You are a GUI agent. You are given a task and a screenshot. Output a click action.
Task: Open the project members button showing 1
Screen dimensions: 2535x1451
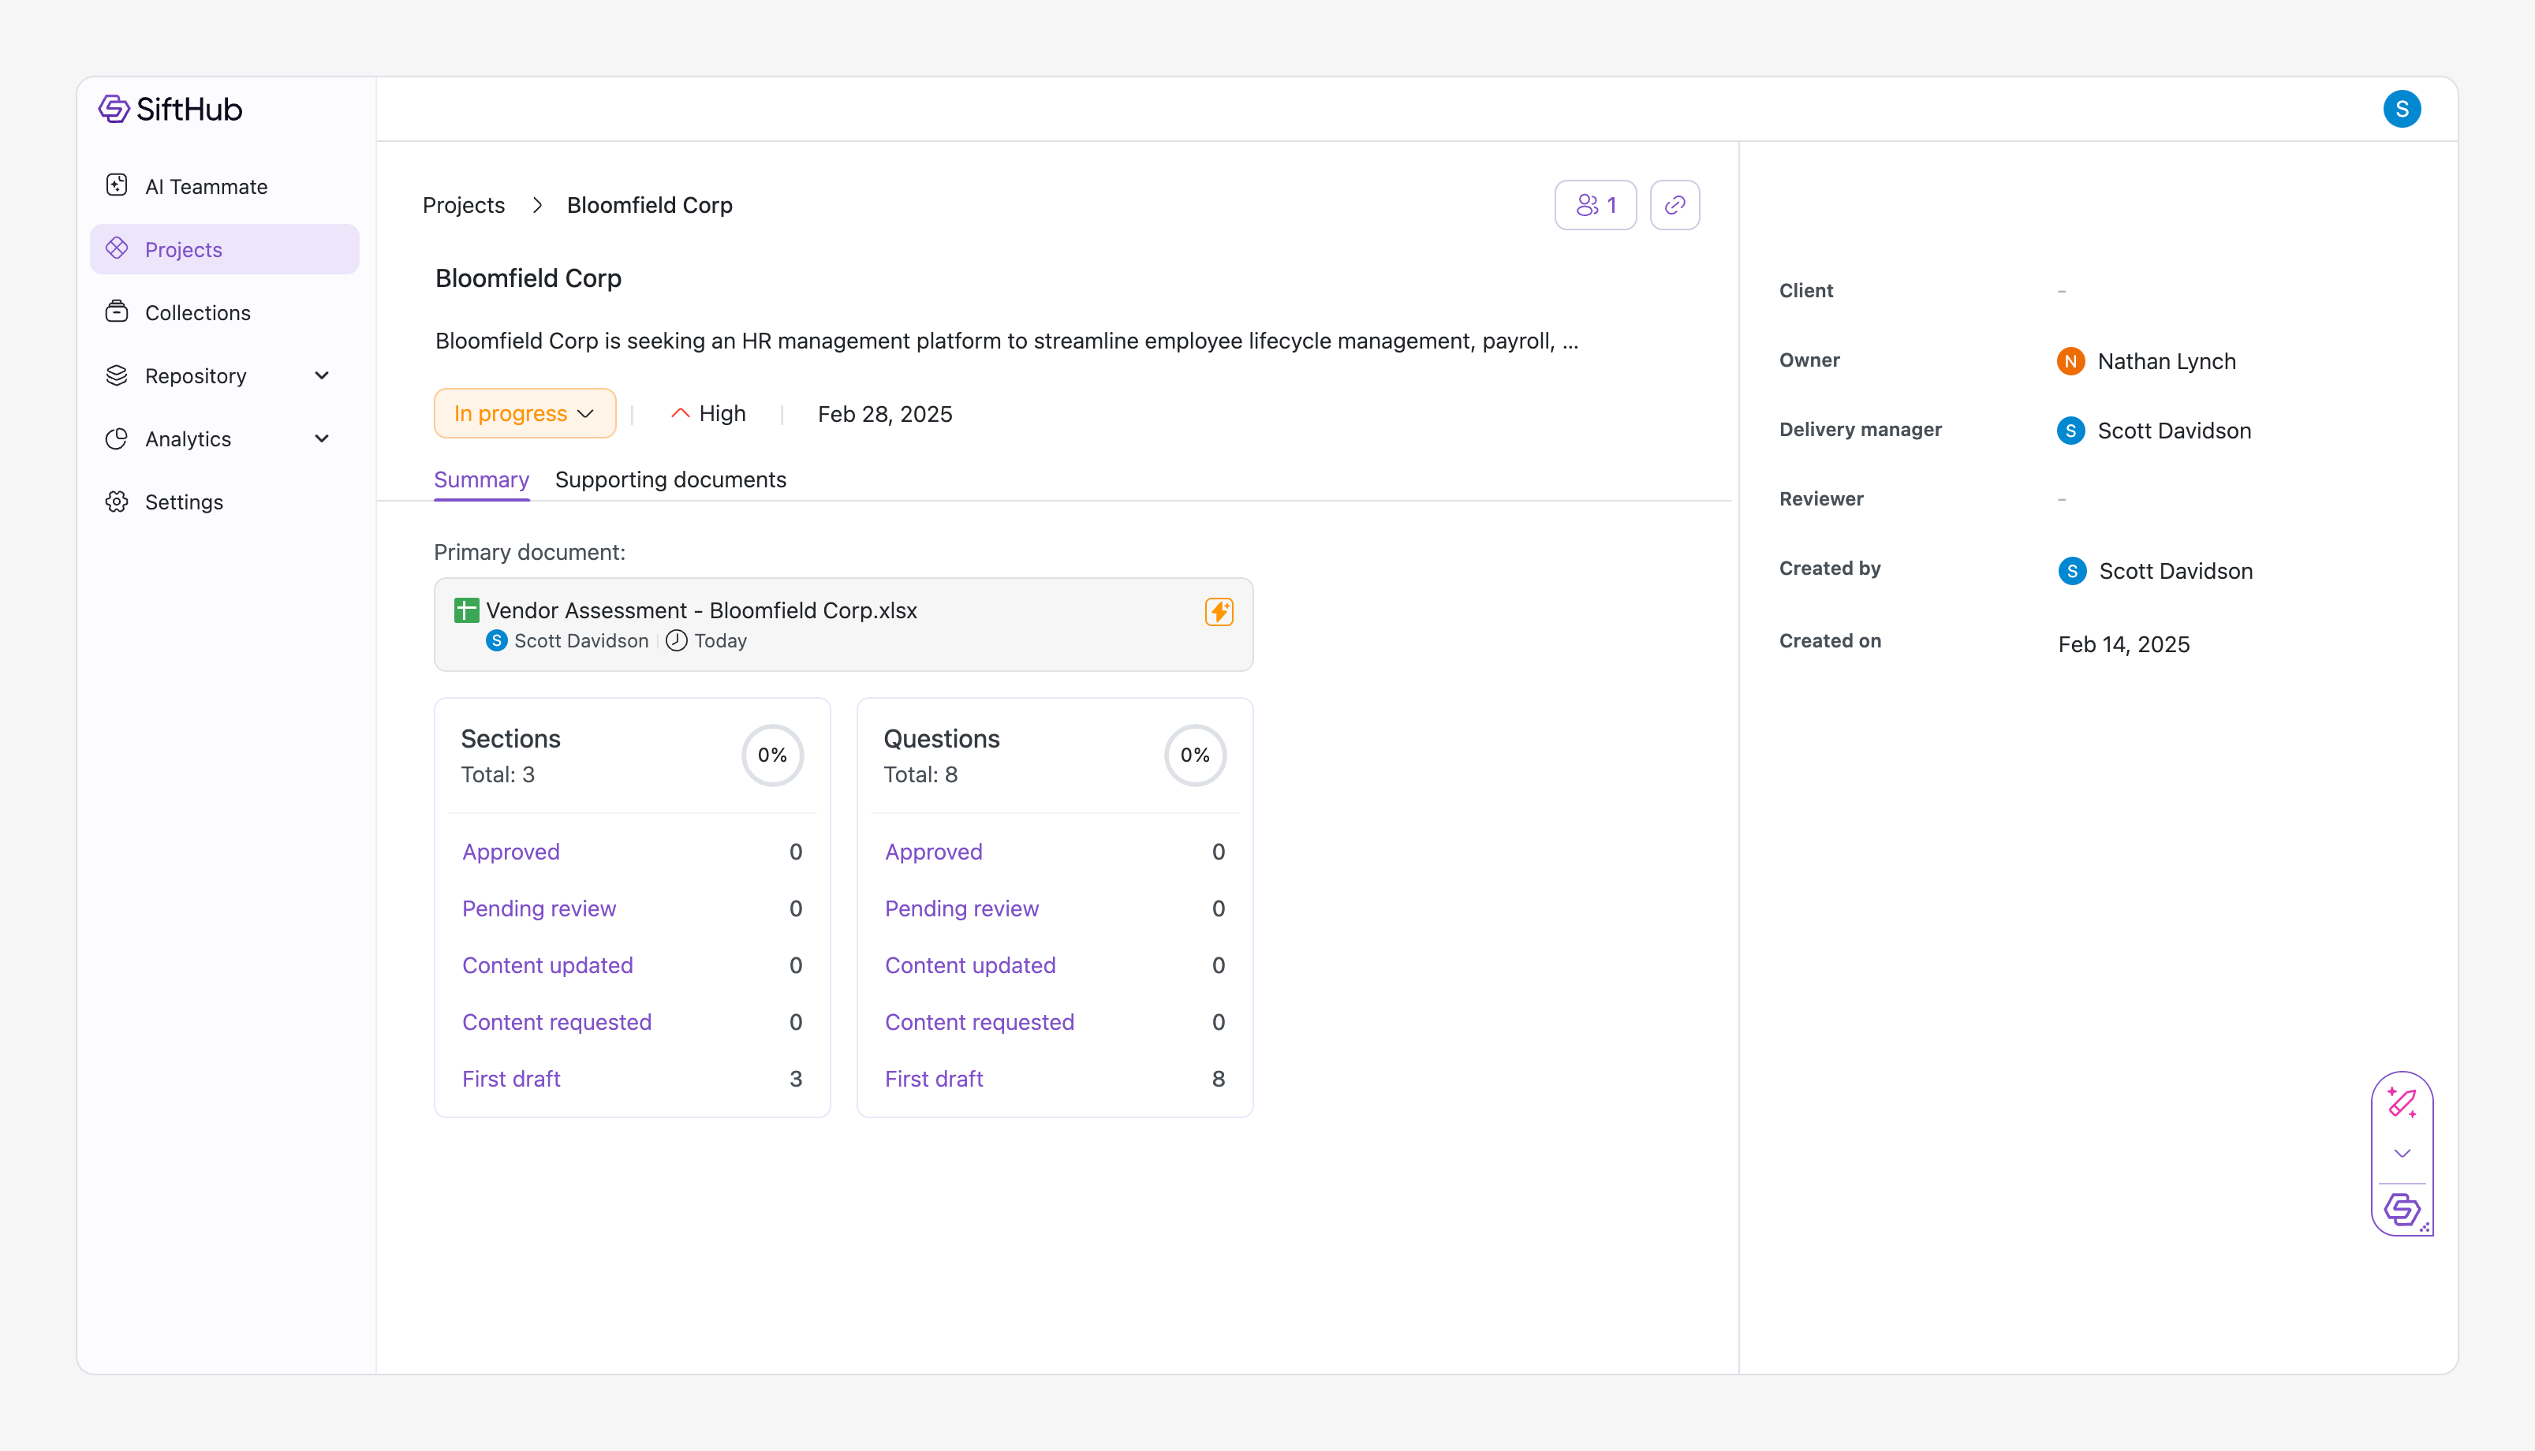click(x=1596, y=205)
